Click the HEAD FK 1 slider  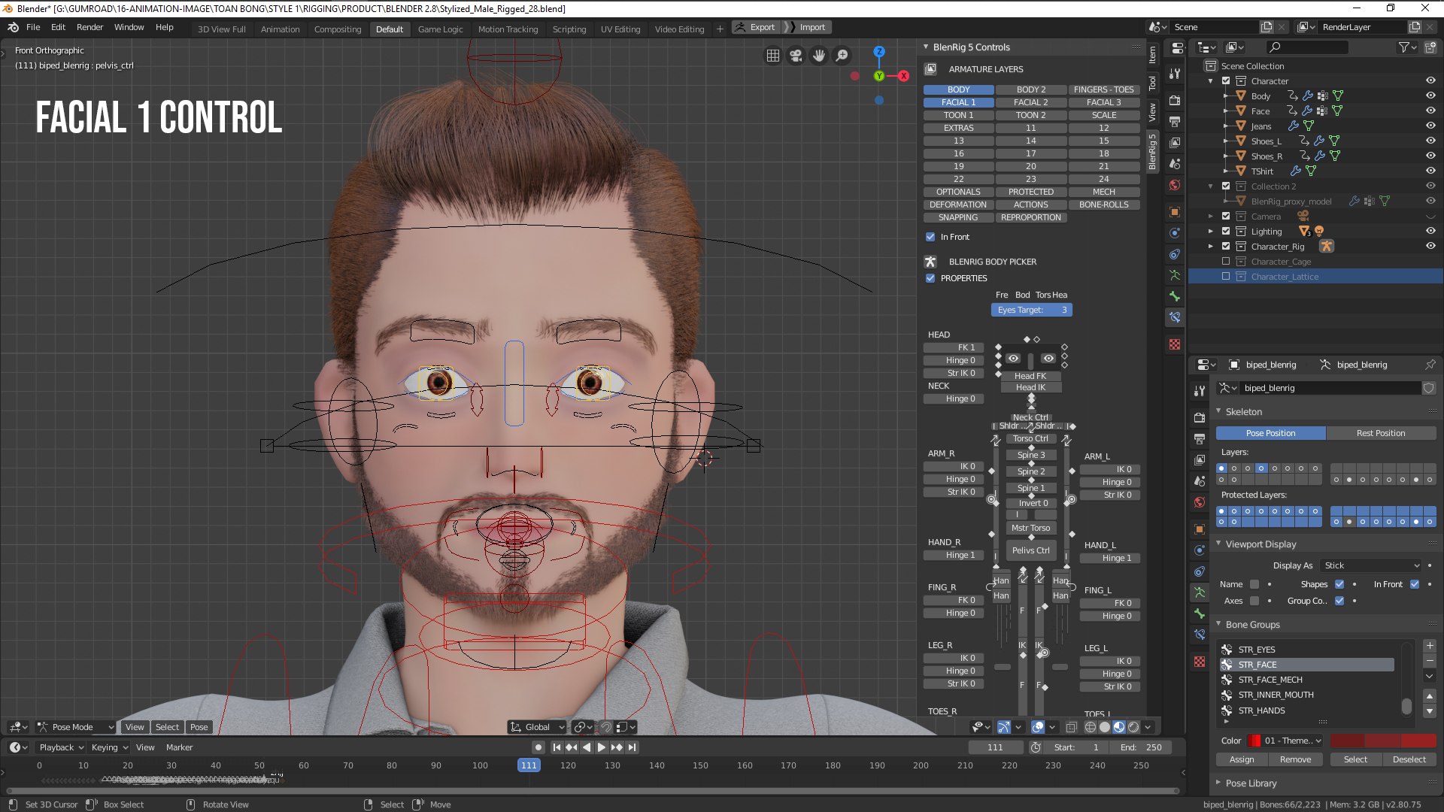tap(954, 347)
